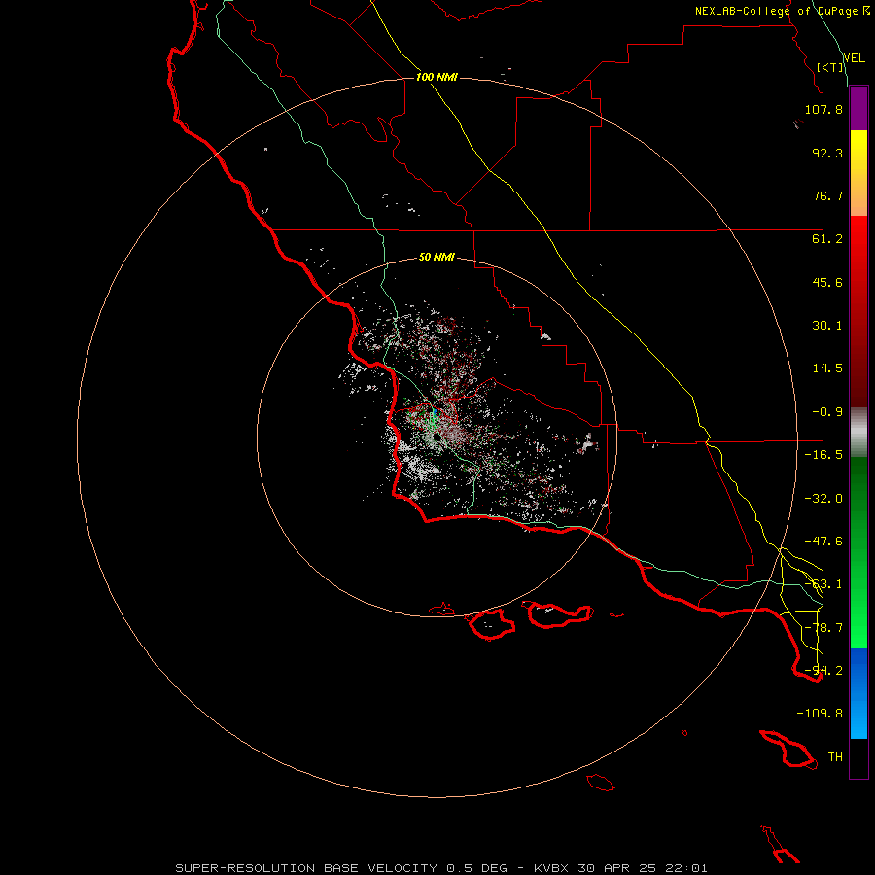Click the -109.8 velocity scale value
The image size is (875, 875).
pyautogui.click(x=820, y=714)
